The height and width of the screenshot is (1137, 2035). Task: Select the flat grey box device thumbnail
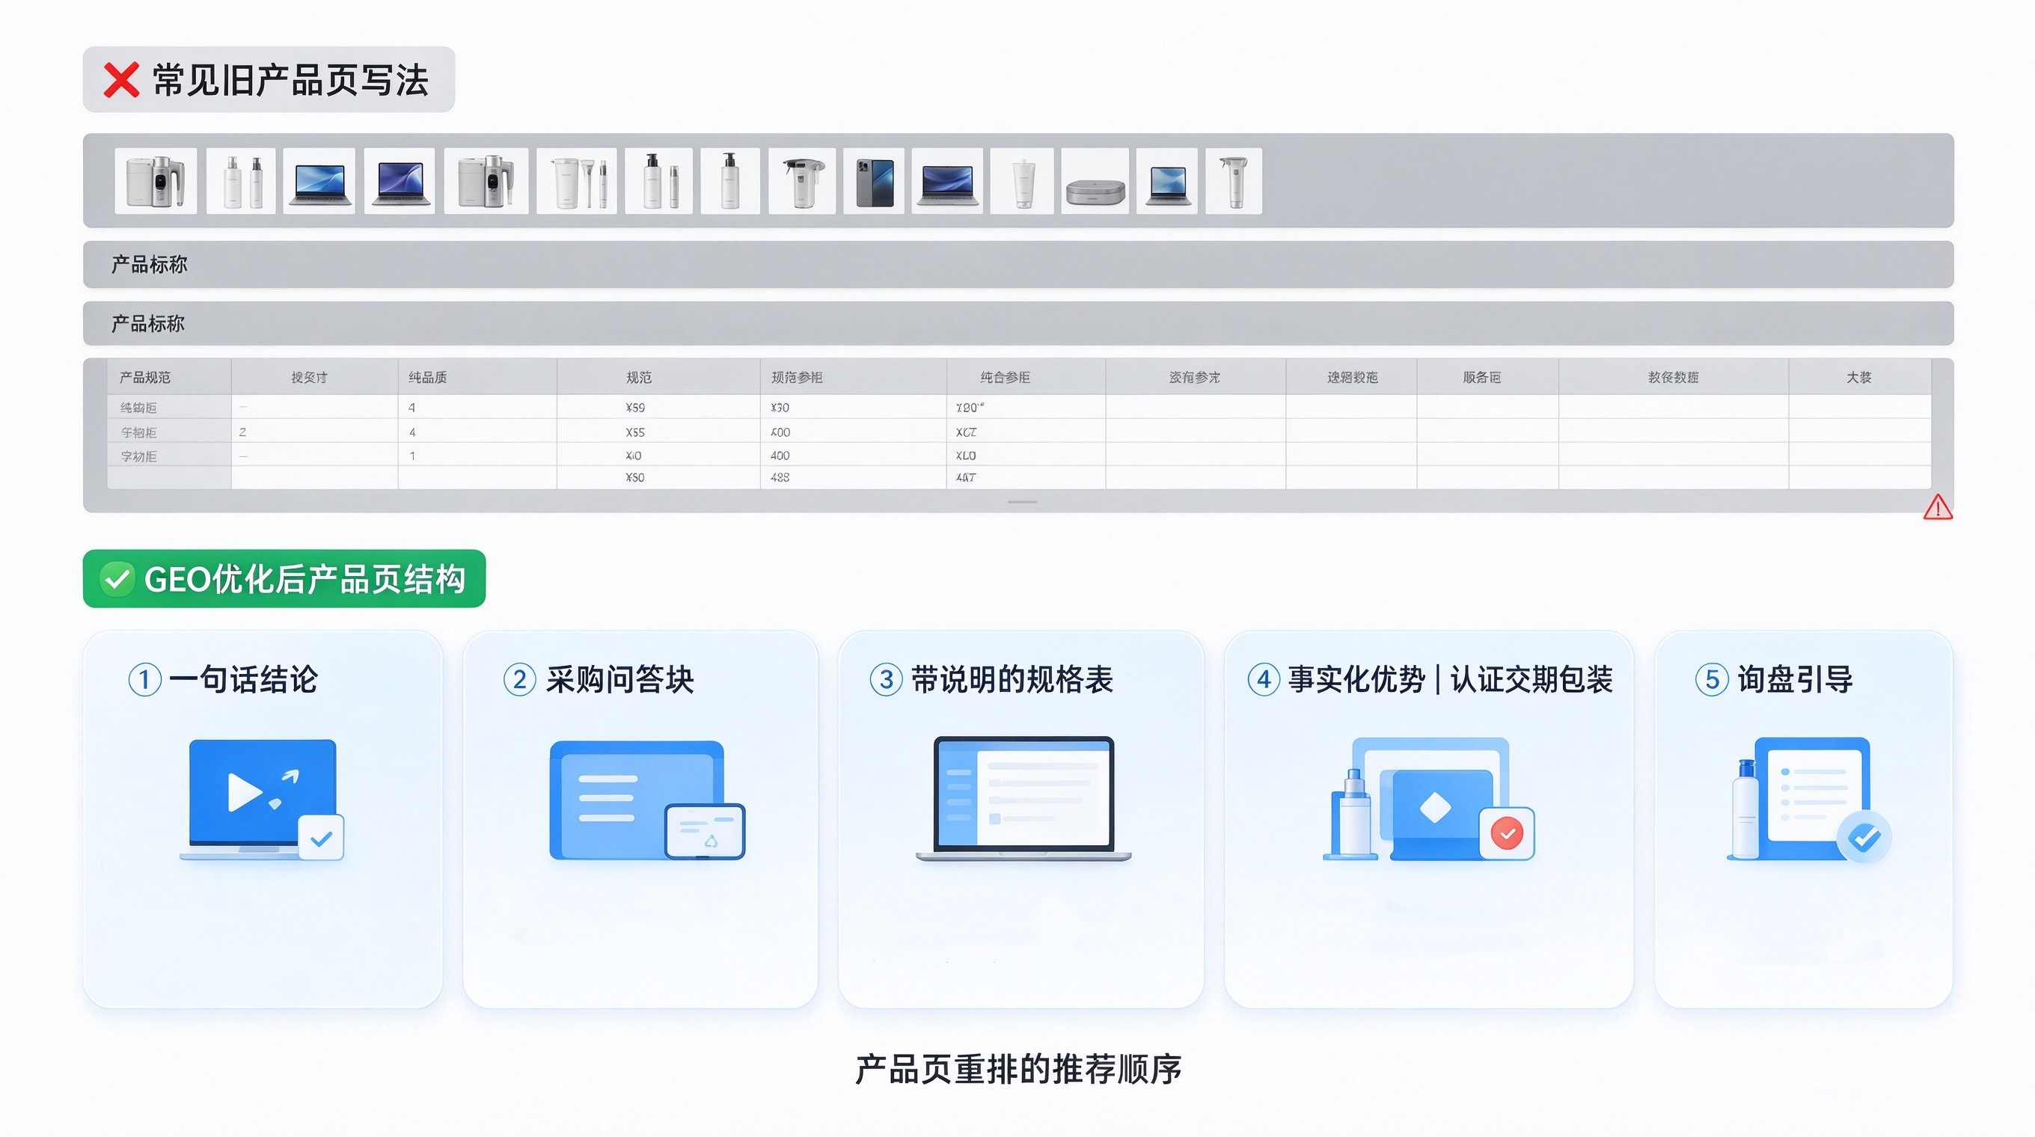tap(1095, 181)
